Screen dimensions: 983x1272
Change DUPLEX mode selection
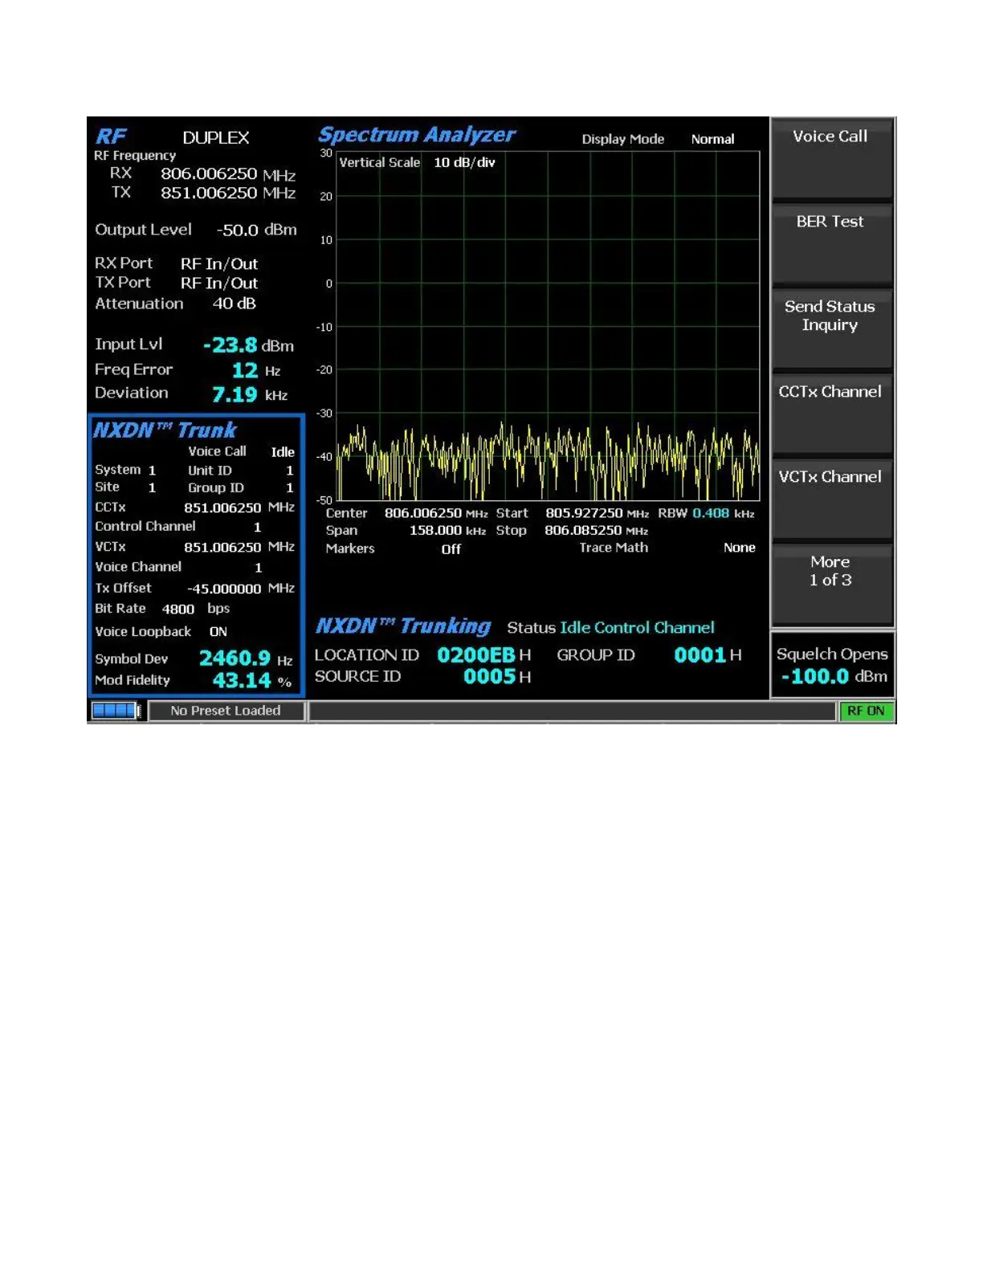pos(216,138)
